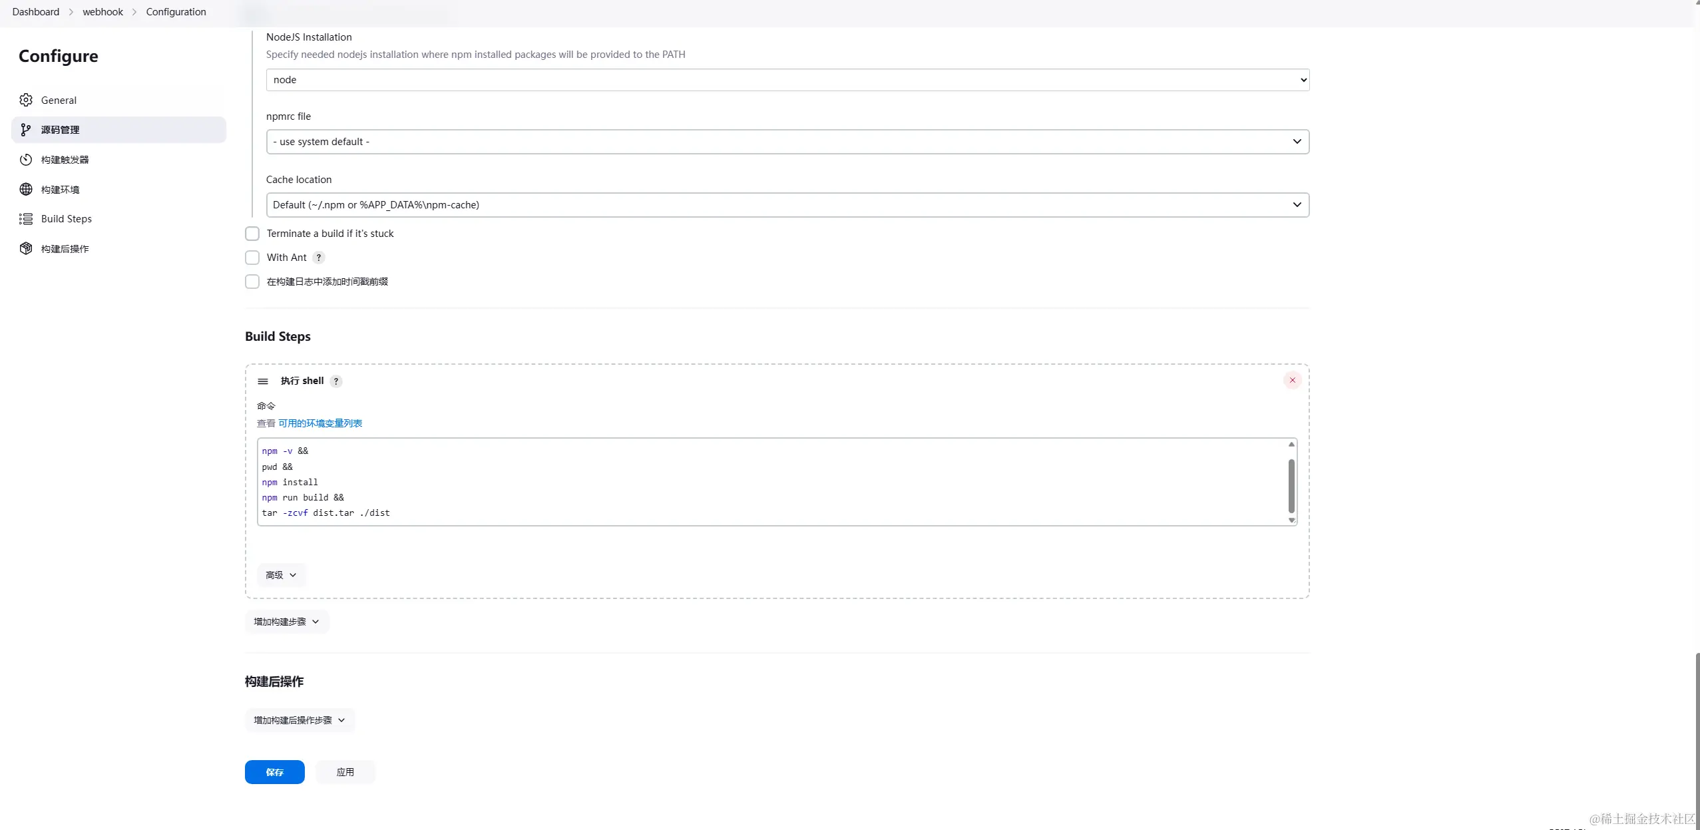Toggle 在构建日志中添加时间戳前缀 checkbox

(x=252, y=282)
